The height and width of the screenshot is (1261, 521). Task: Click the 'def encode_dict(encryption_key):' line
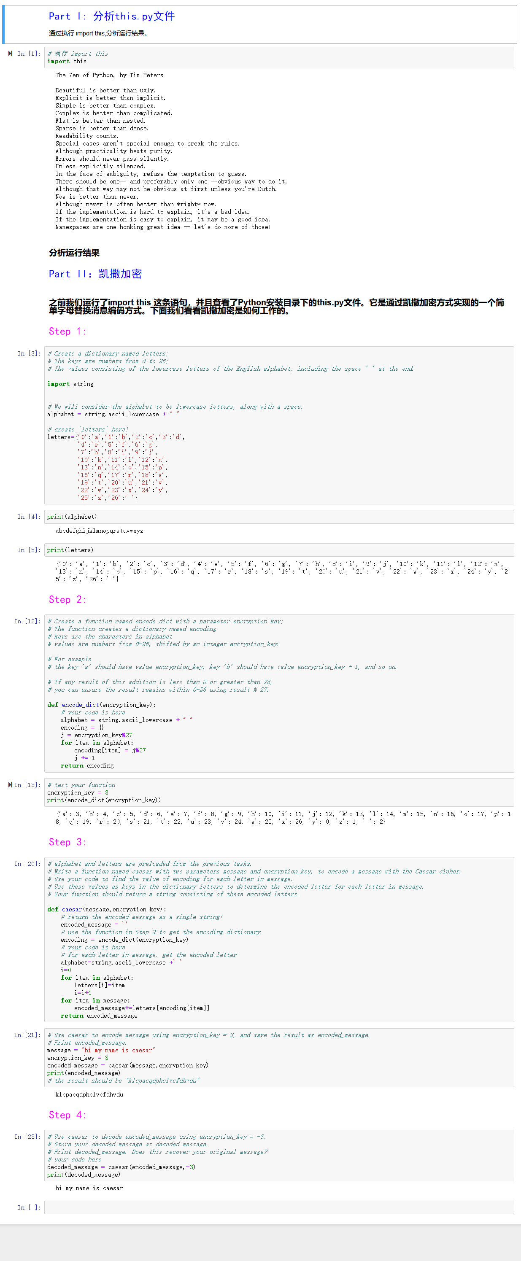coord(102,704)
